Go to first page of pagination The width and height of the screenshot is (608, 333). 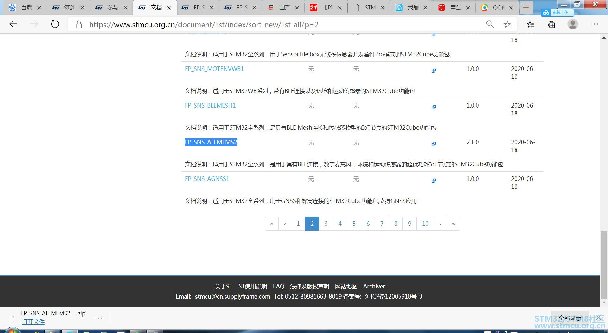click(272, 224)
